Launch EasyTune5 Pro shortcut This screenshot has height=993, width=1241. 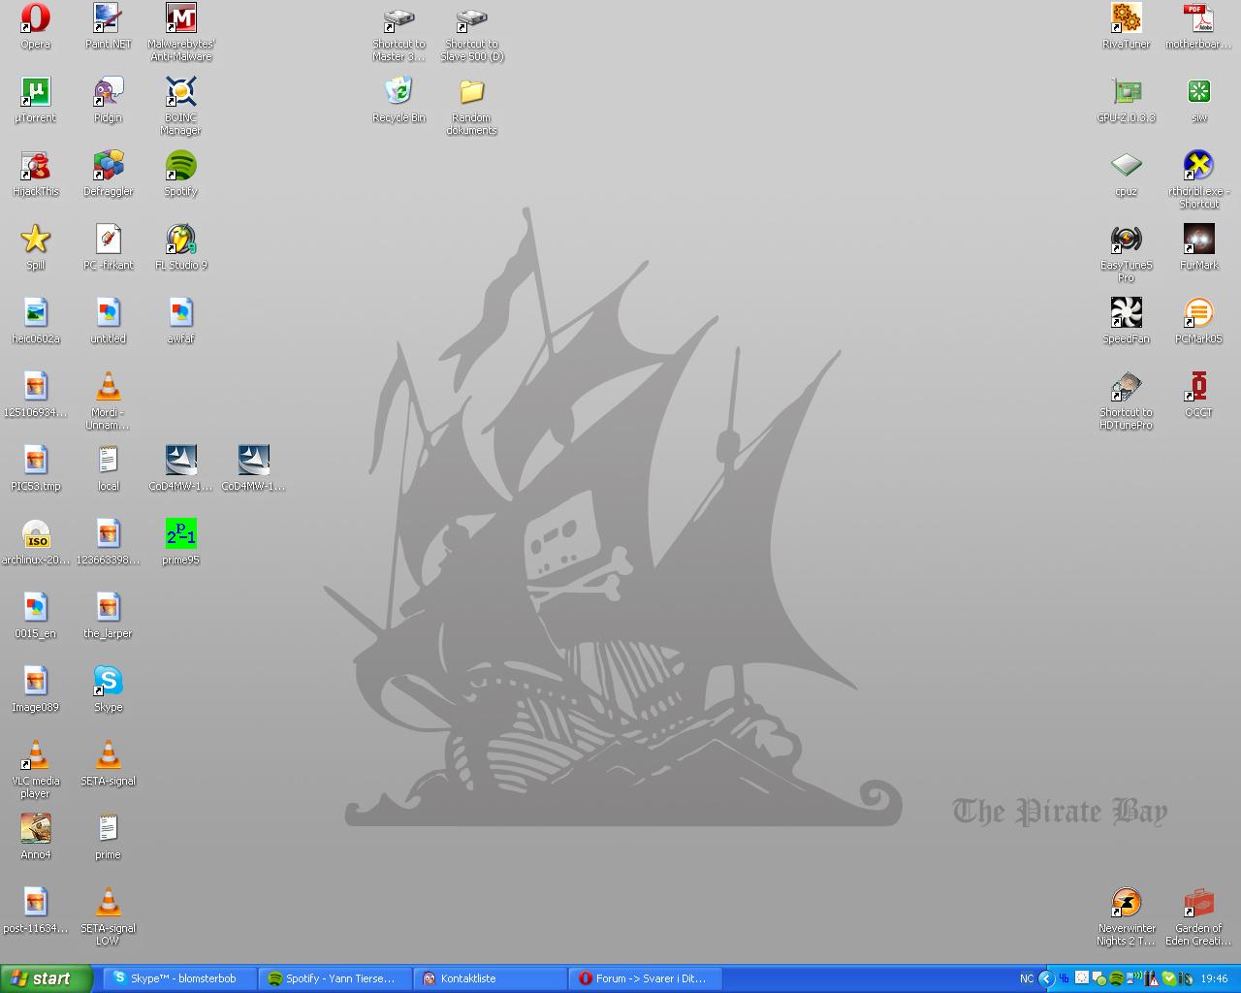(x=1126, y=253)
